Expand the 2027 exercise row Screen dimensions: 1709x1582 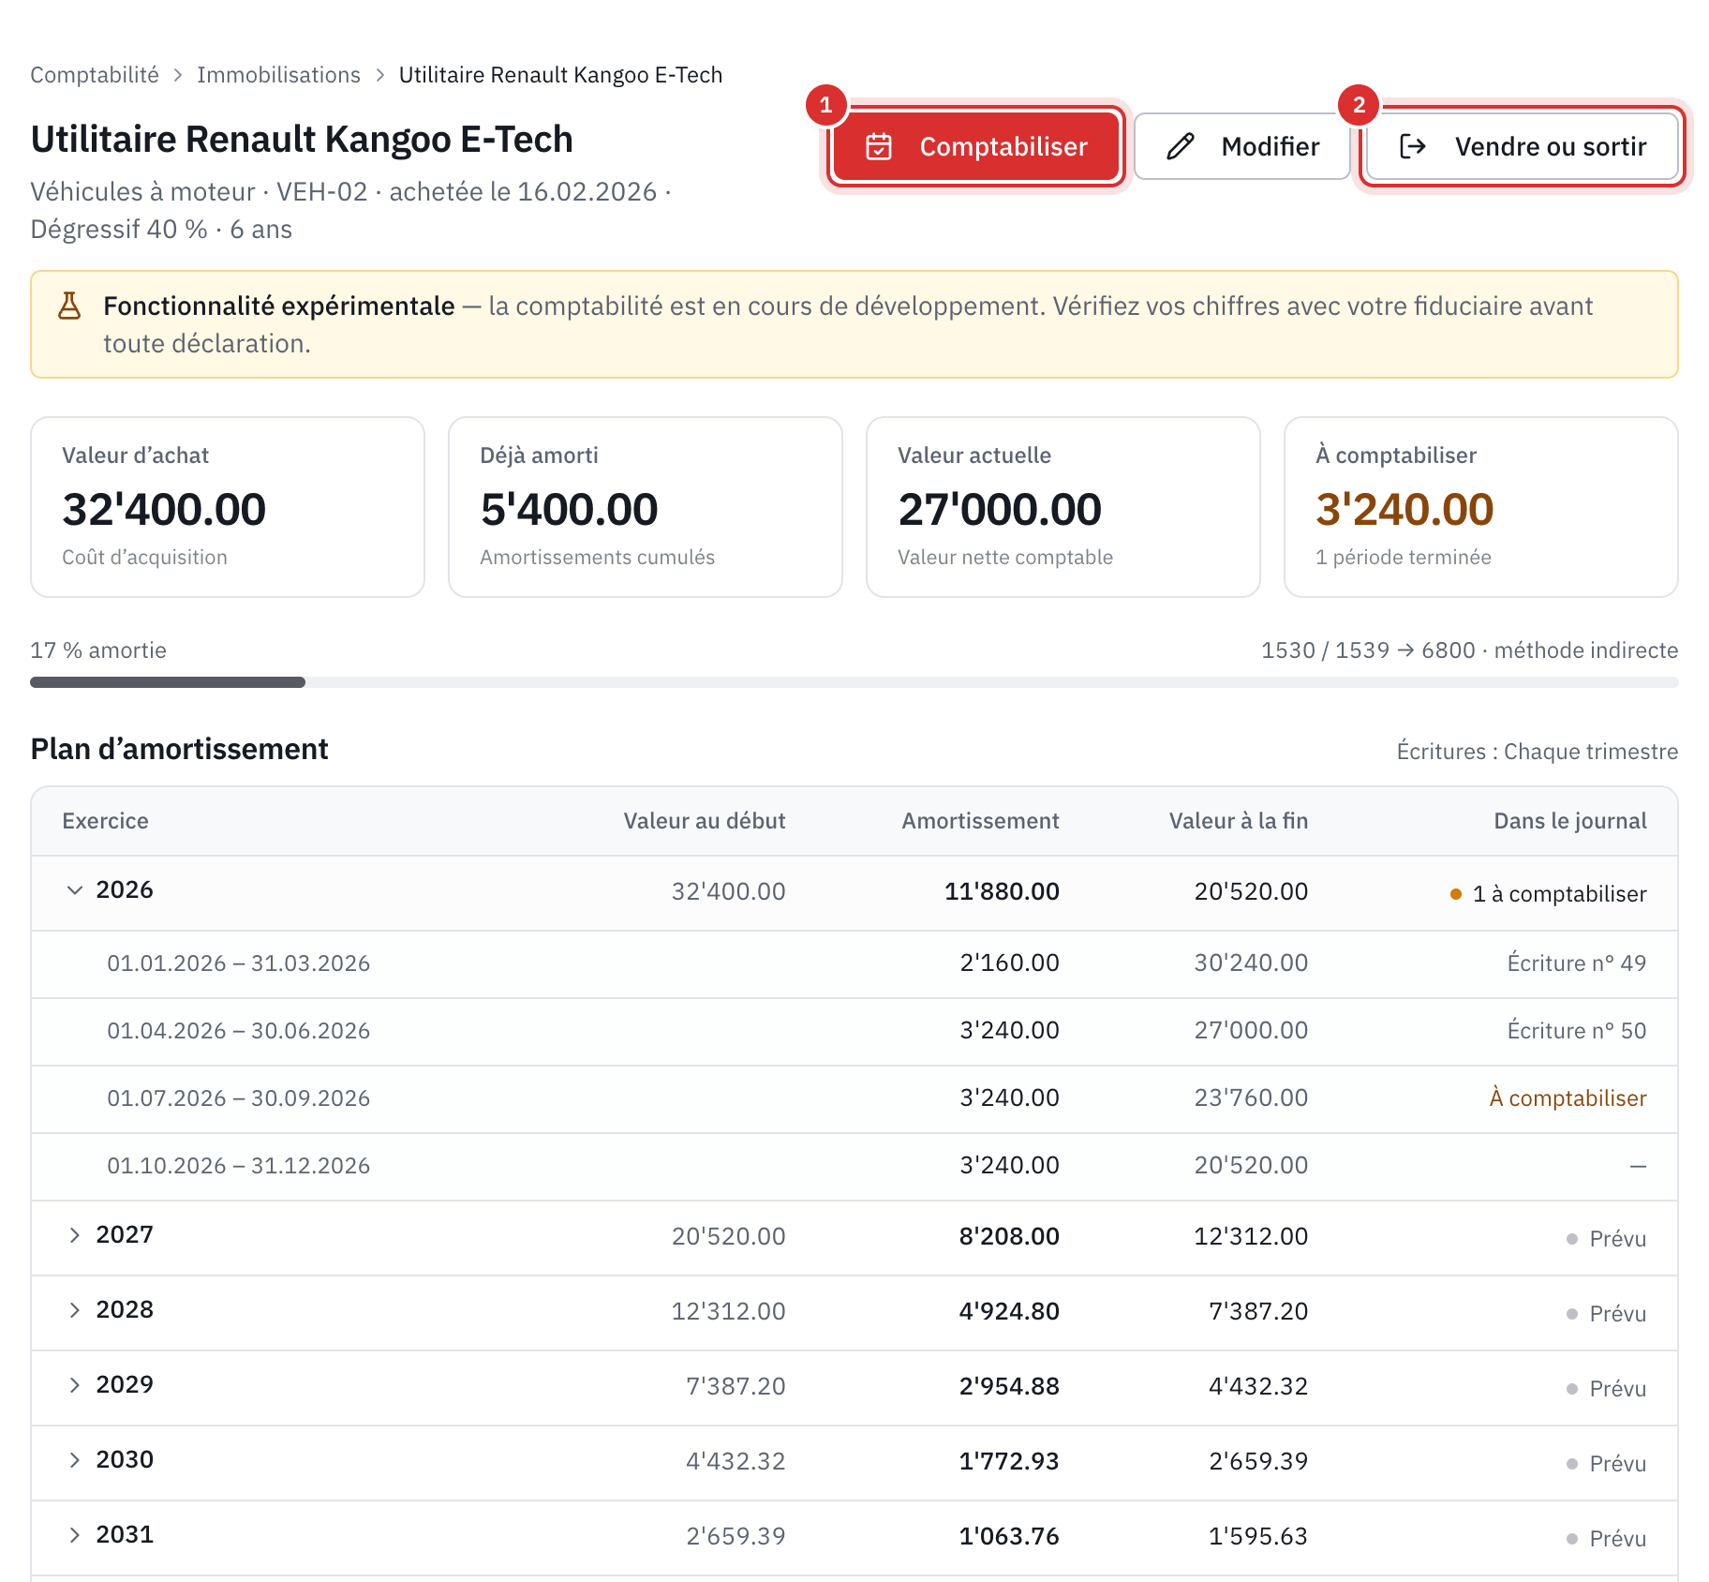pos(75,1235)
